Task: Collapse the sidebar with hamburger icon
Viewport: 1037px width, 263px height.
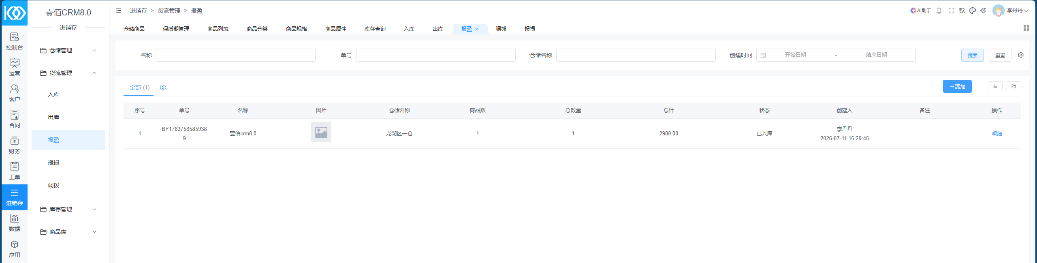Action: [x=119, y=11]
